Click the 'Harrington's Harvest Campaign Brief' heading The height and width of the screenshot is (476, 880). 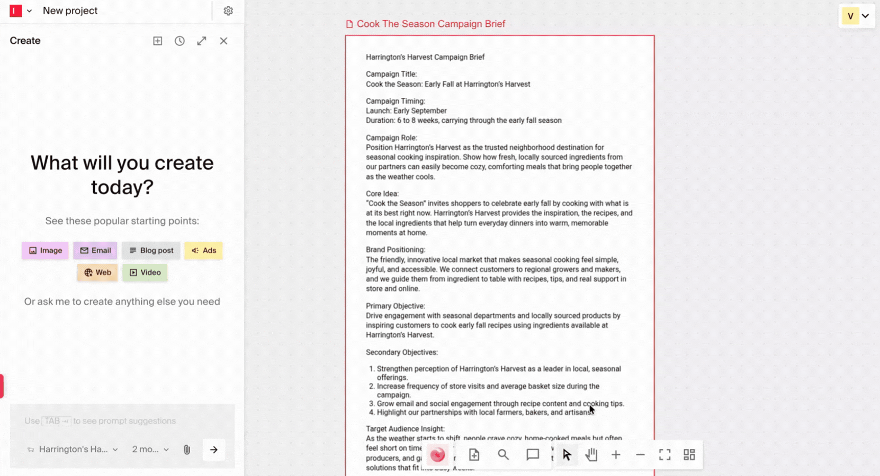click(425, 57)
